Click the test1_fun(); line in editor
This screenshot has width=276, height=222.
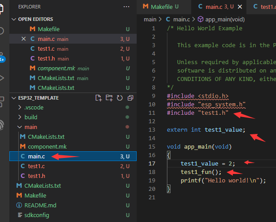(x=201, y=172)
